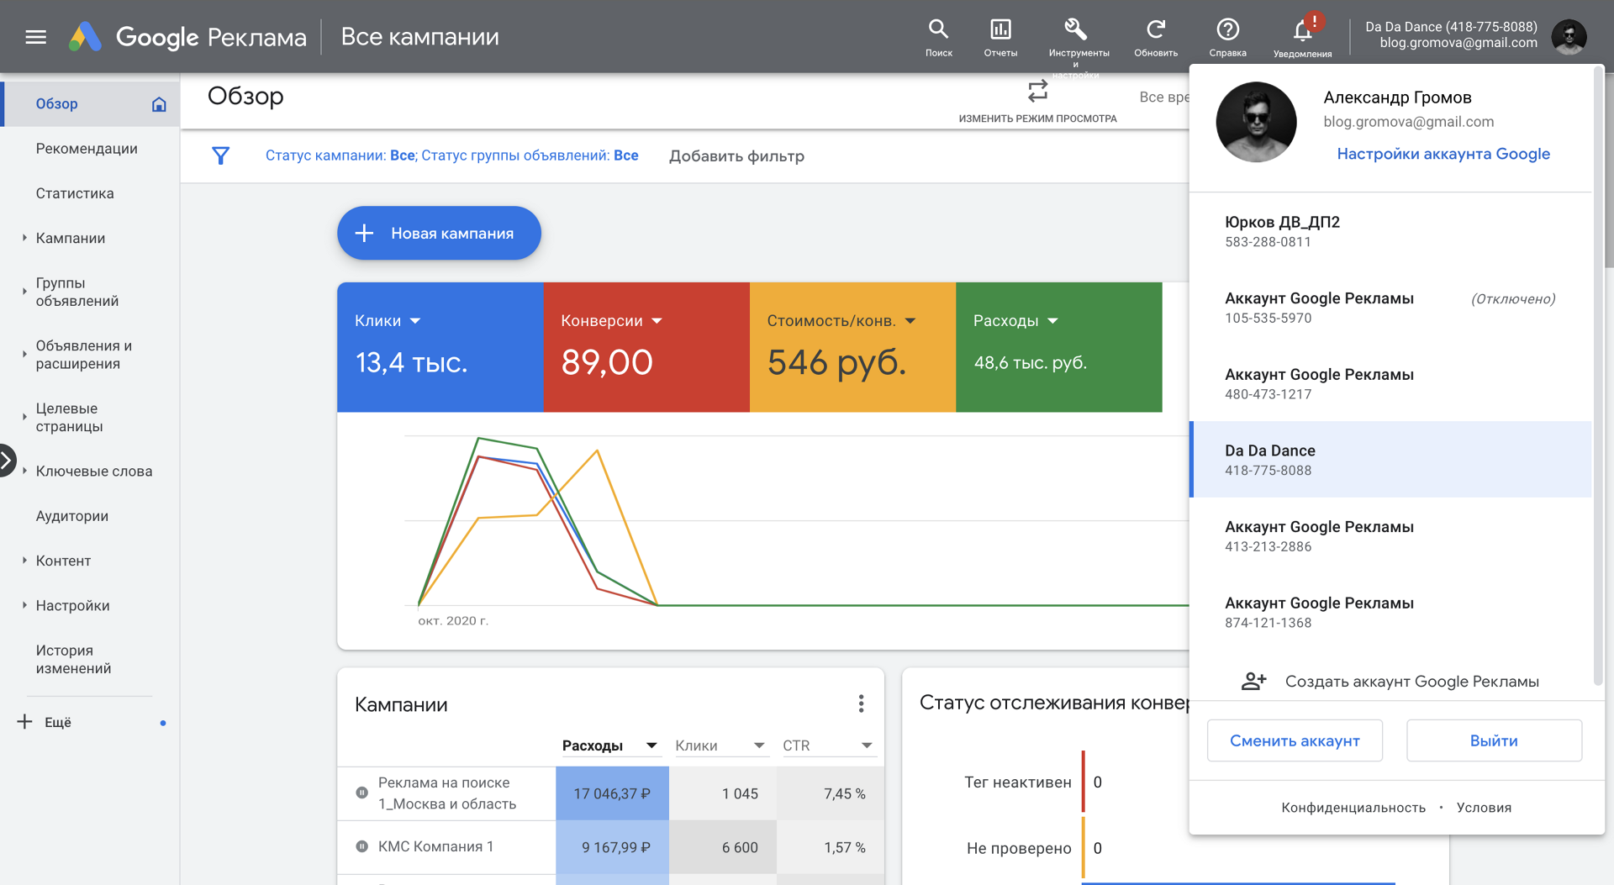This screenshot has height=885, width=1614.
Task: Click the large profile photo in account panel
Action: coord(1256,122)
